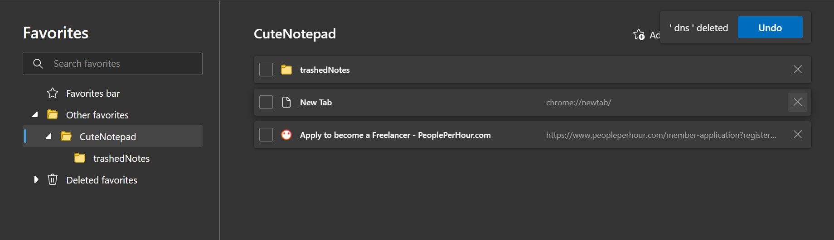
Task: Check the box beside PeoplePerHour favorite
Action: click(x=266, y=135)
